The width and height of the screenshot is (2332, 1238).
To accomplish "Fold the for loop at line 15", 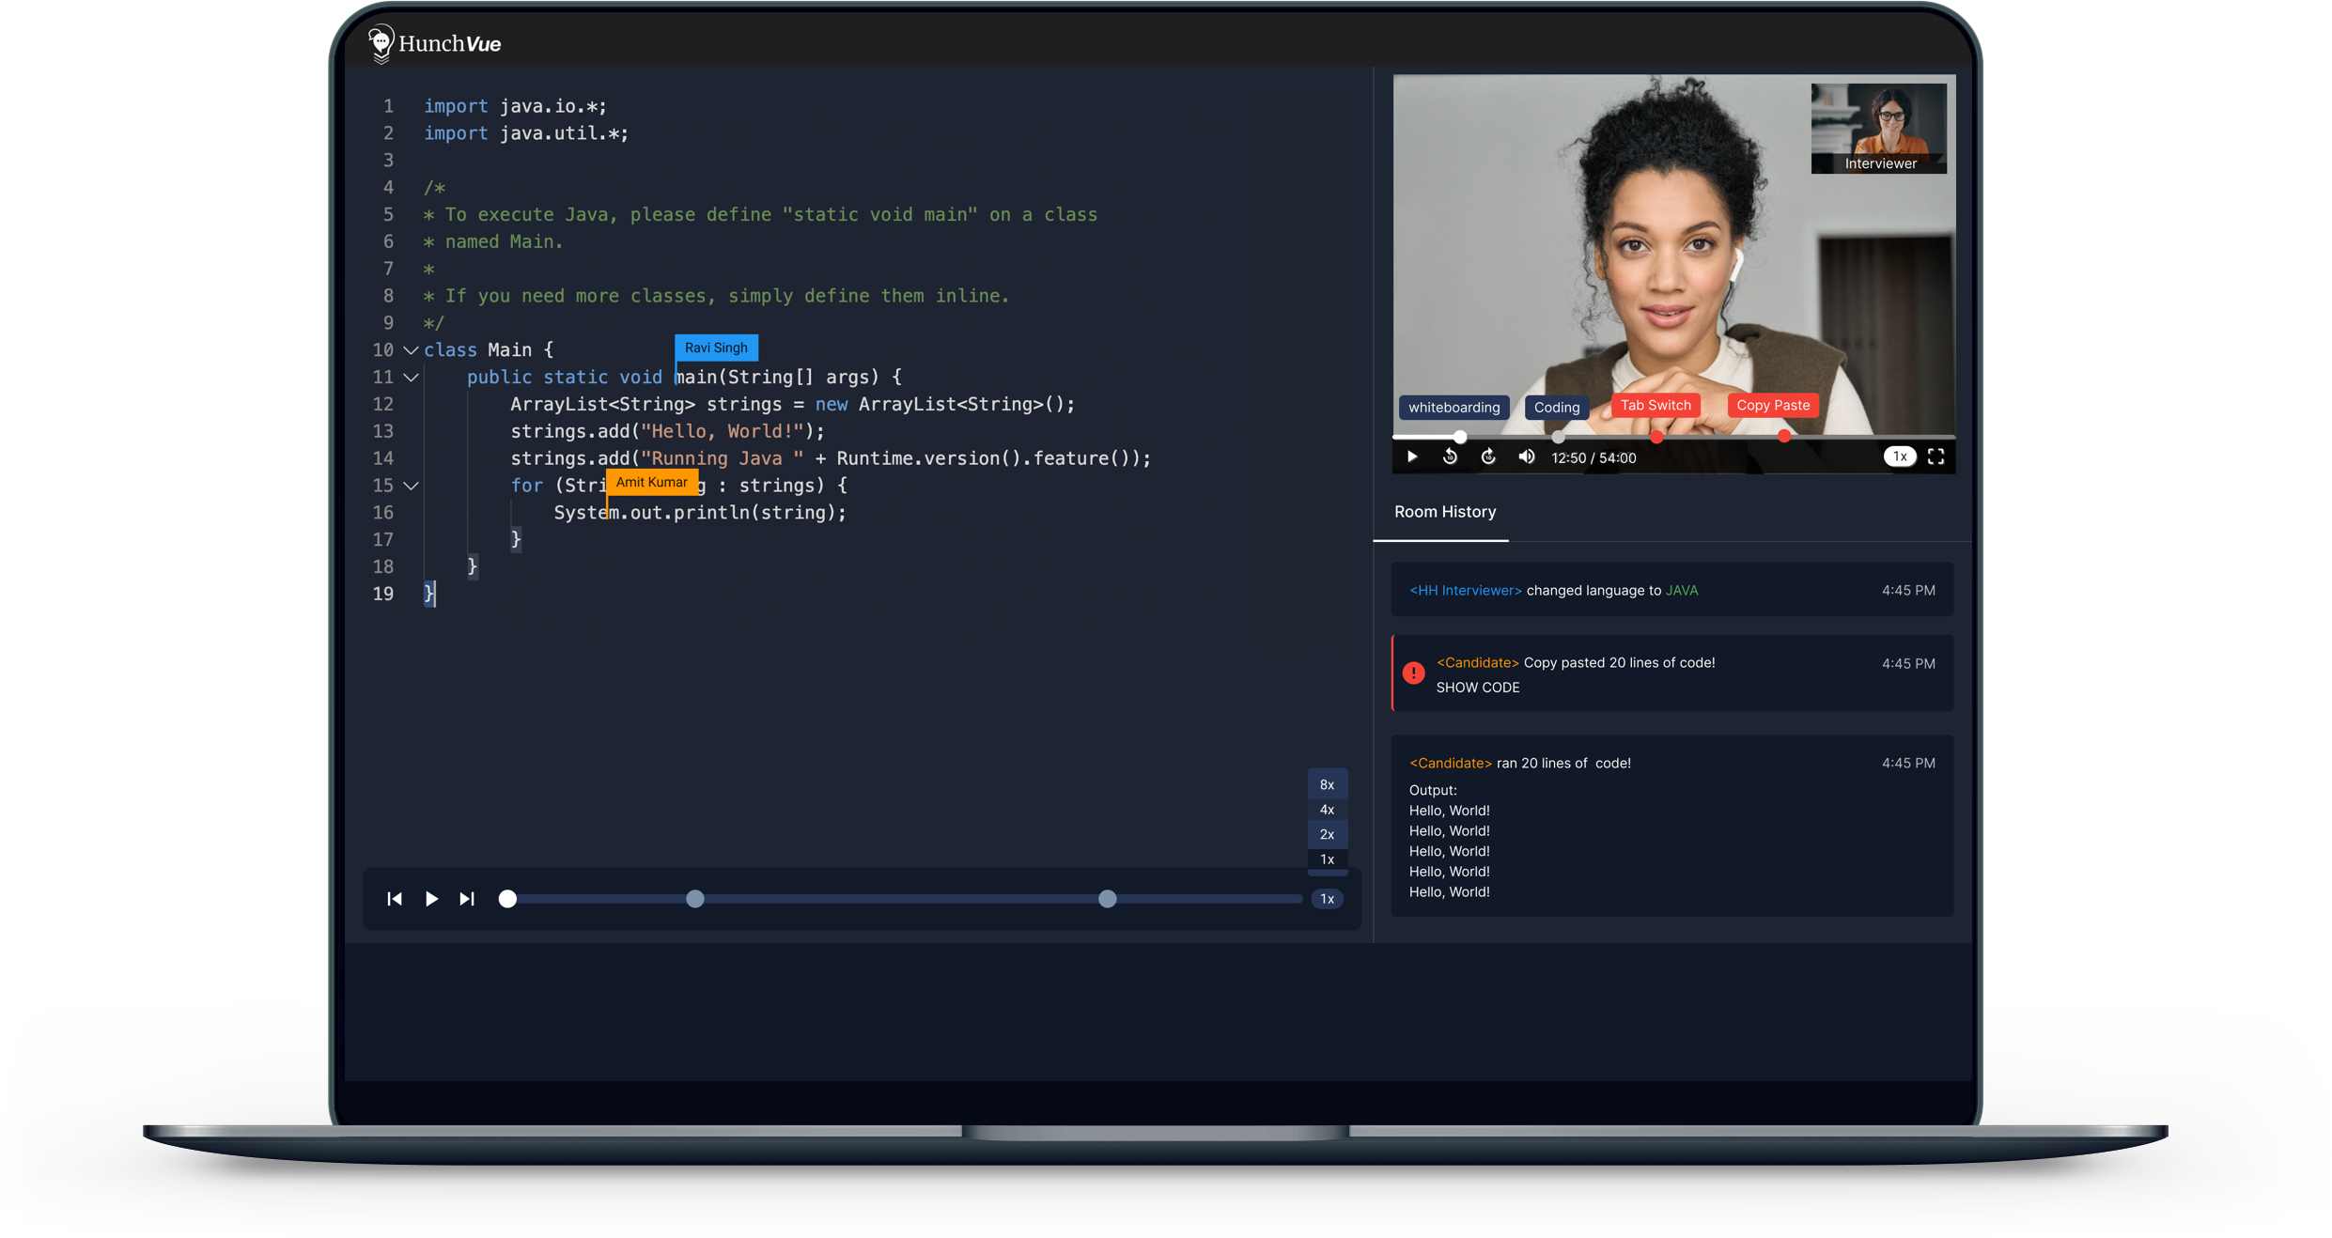I will 411,486.
